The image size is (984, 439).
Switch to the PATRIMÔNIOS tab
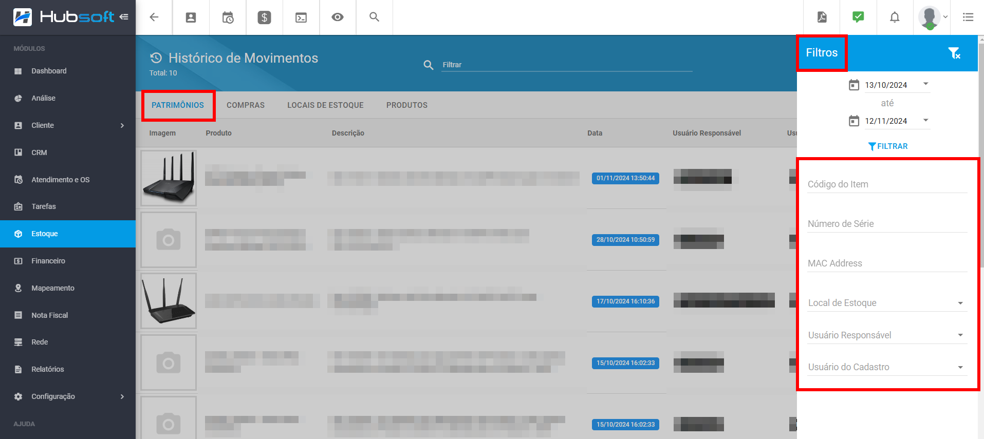pos(178,105)
